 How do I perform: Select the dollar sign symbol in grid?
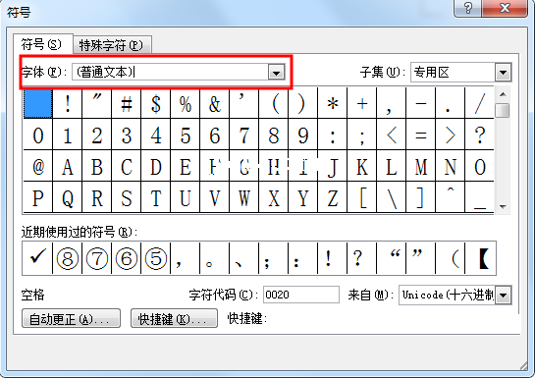(155, 104)
